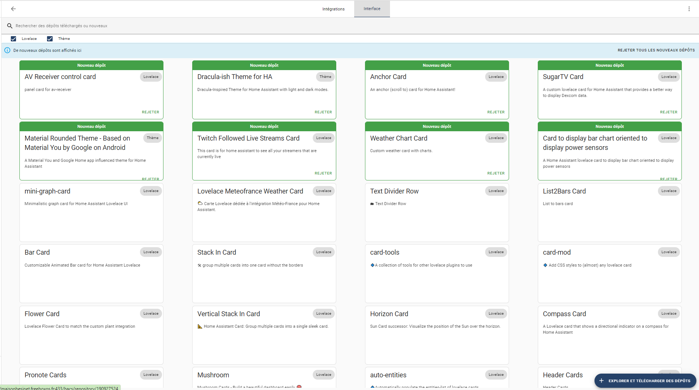Click the Lovelace chip on card-mod
The width and height of the screenshot is (699, 390).
[669, 252]
